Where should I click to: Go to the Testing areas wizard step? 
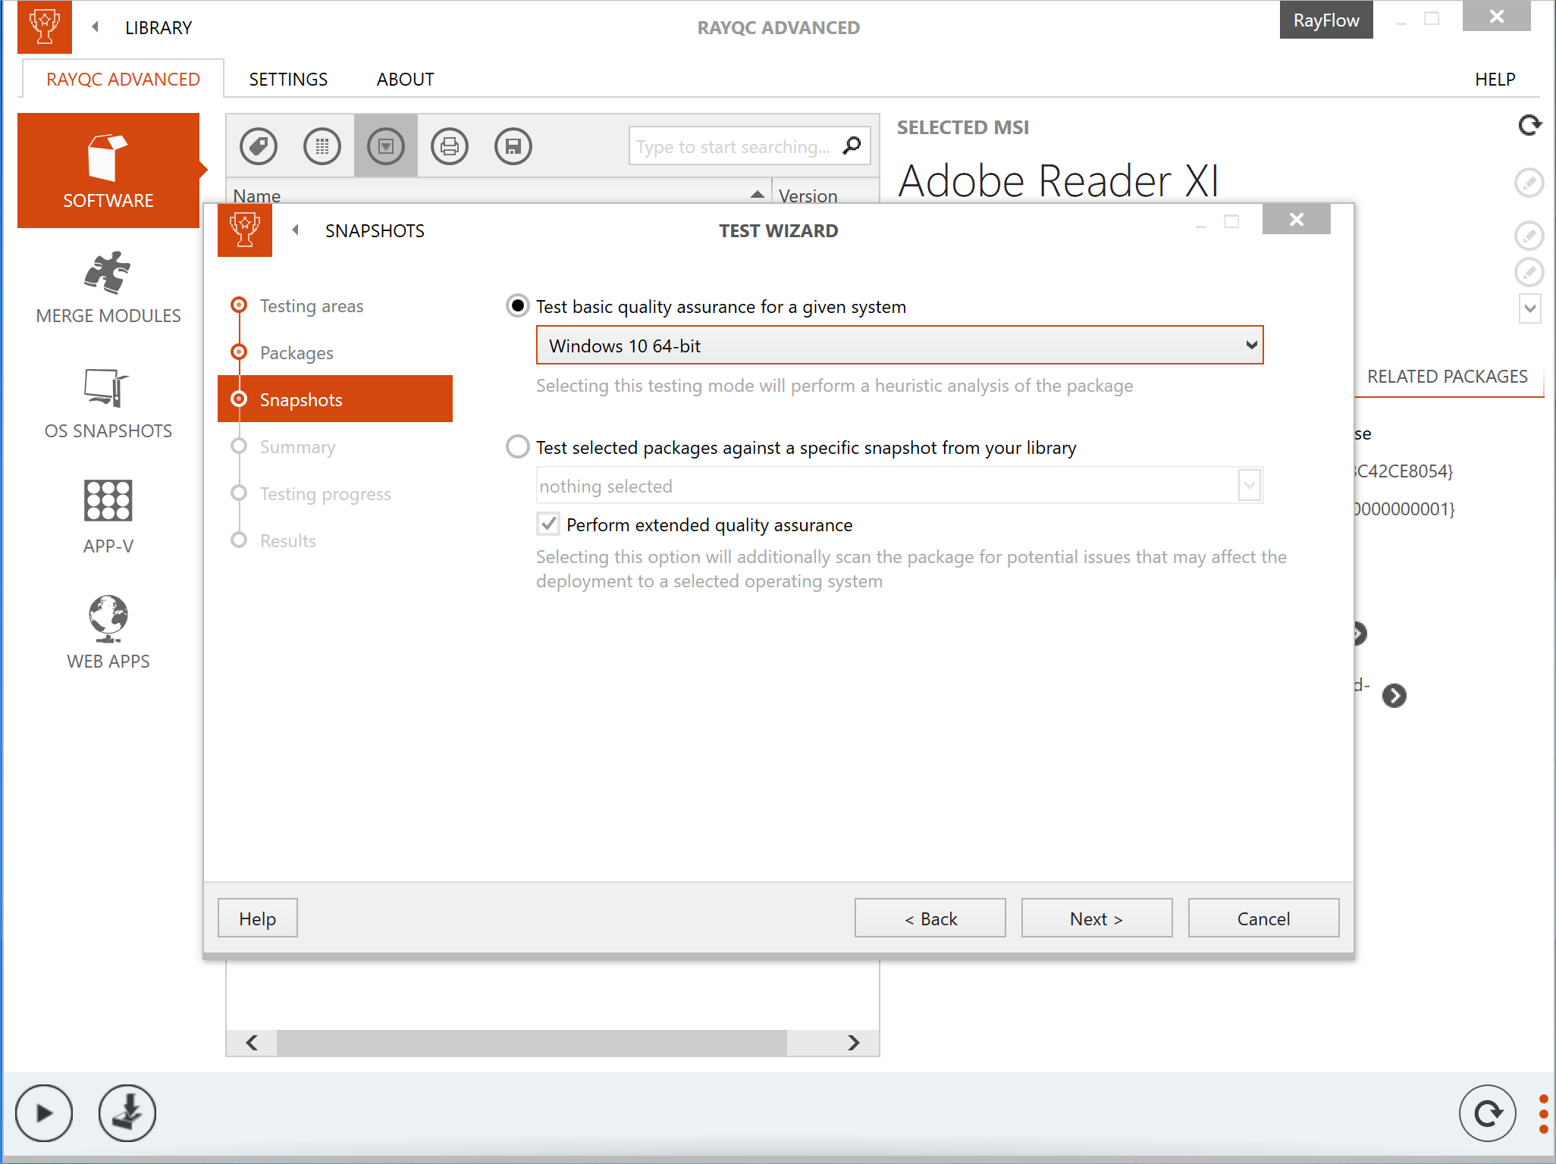click(312, 306)
